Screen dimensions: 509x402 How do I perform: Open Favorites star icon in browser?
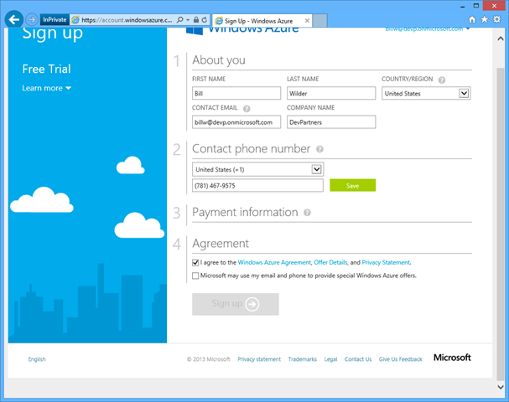tap(484, 18)
